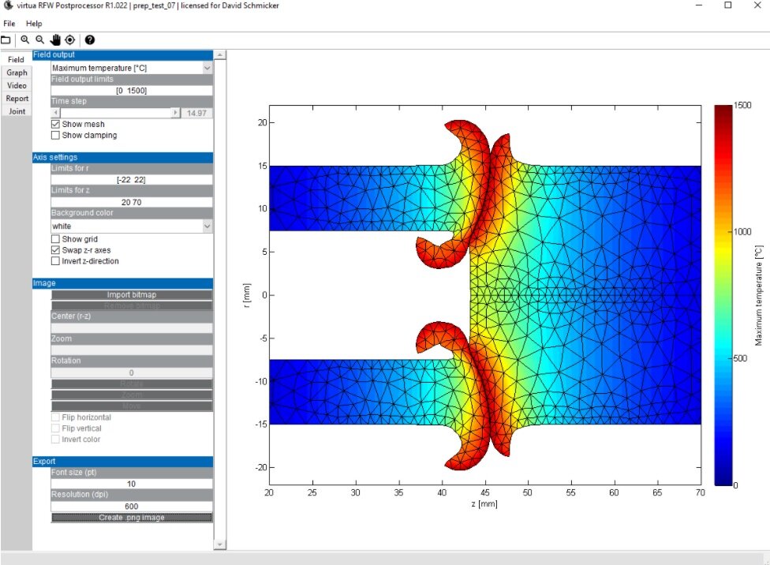Switch to the Graph tab
This screenshot has height=565, width=770.
17,73
